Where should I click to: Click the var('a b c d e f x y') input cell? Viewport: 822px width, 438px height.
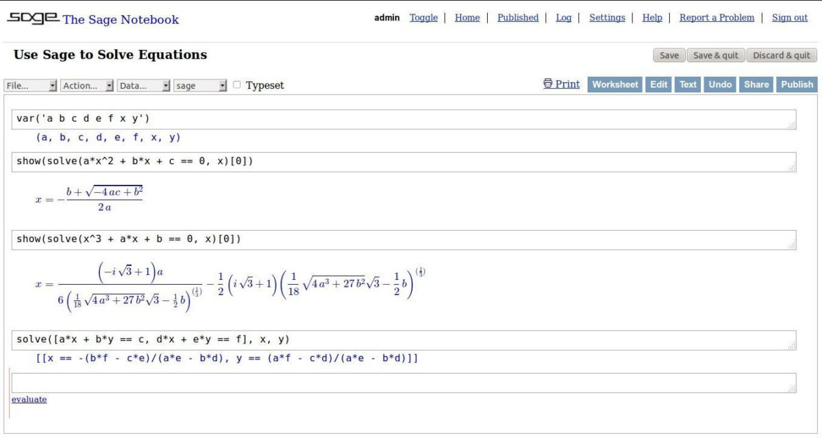[x=274, y=118]
